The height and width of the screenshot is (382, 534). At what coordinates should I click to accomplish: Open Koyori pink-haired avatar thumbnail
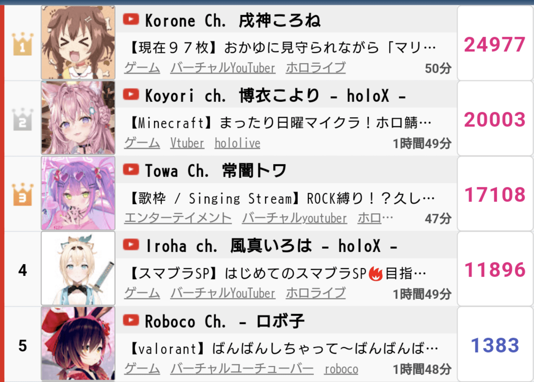pos(78,118)
